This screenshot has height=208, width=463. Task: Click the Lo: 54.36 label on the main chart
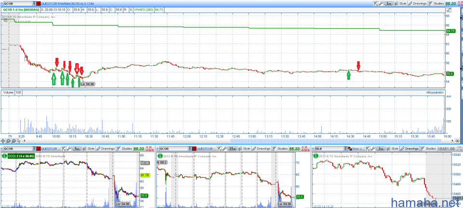coord(87,84)
